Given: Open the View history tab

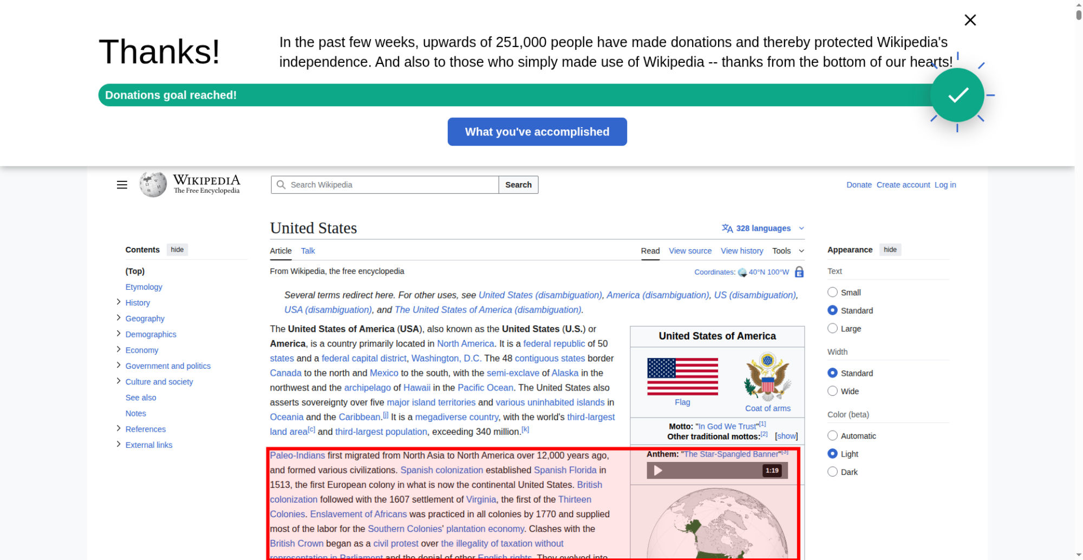Looking at the screenshot, I should 741,251.
